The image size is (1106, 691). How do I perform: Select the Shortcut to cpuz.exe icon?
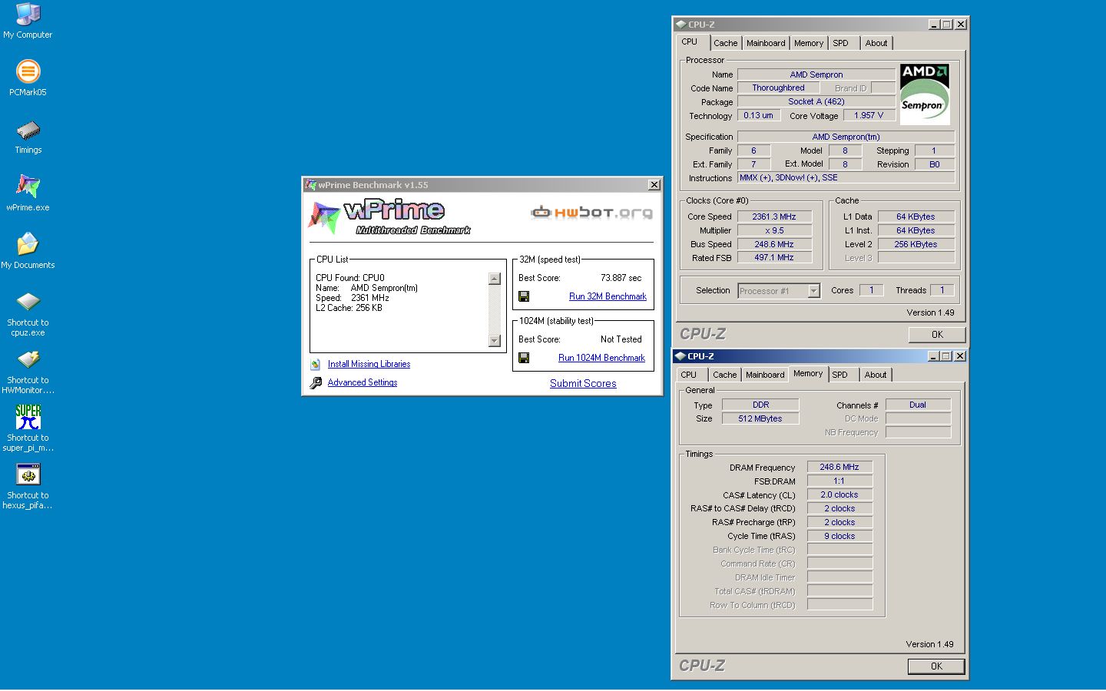28,303
